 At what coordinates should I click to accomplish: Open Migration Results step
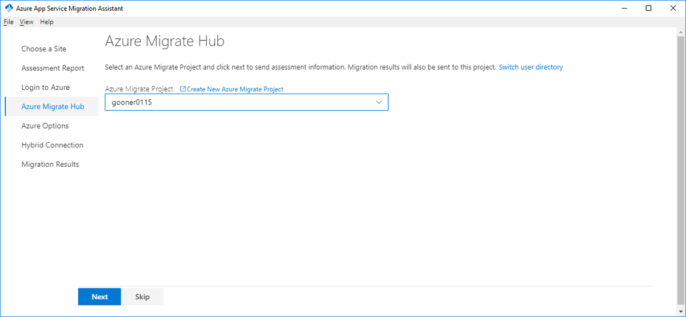(50, 164)
